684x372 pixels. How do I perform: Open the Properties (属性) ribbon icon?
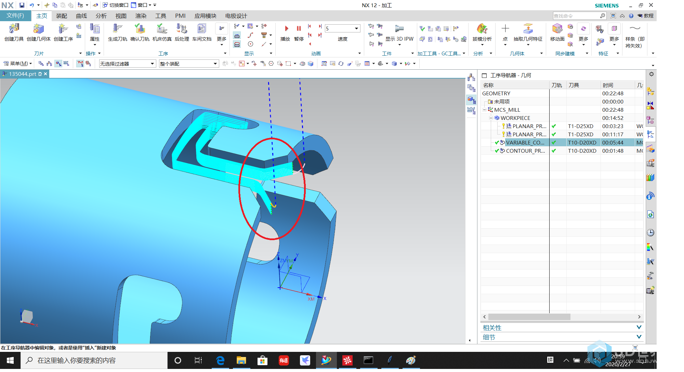pos(95,29)
